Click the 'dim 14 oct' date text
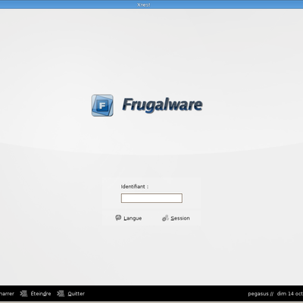This screenshot has width=303, height=303. [290, 294]
